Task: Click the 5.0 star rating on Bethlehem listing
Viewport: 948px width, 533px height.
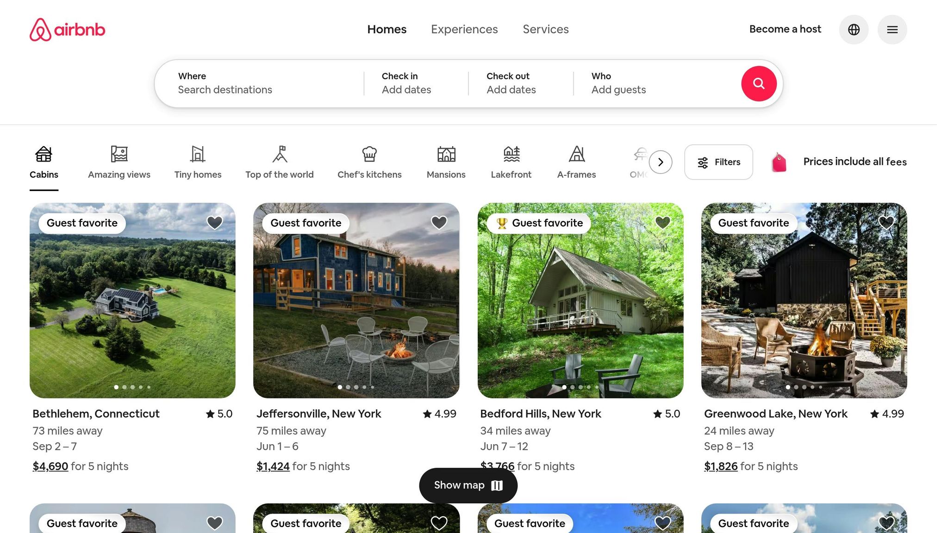Action: click(219, 414)
